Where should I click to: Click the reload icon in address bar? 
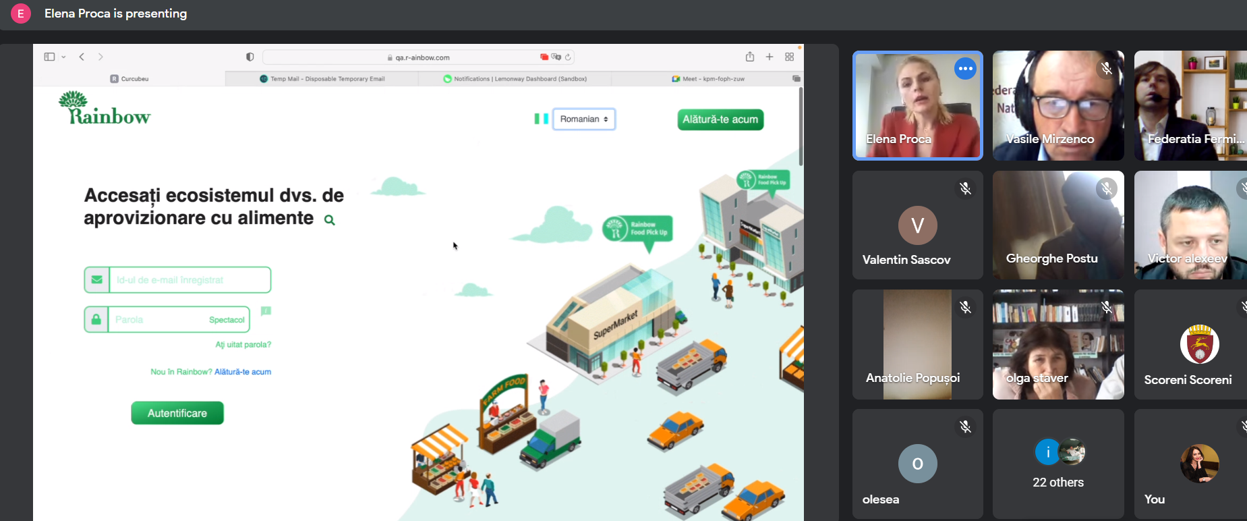pyautogui.click(x=569, y=57)
